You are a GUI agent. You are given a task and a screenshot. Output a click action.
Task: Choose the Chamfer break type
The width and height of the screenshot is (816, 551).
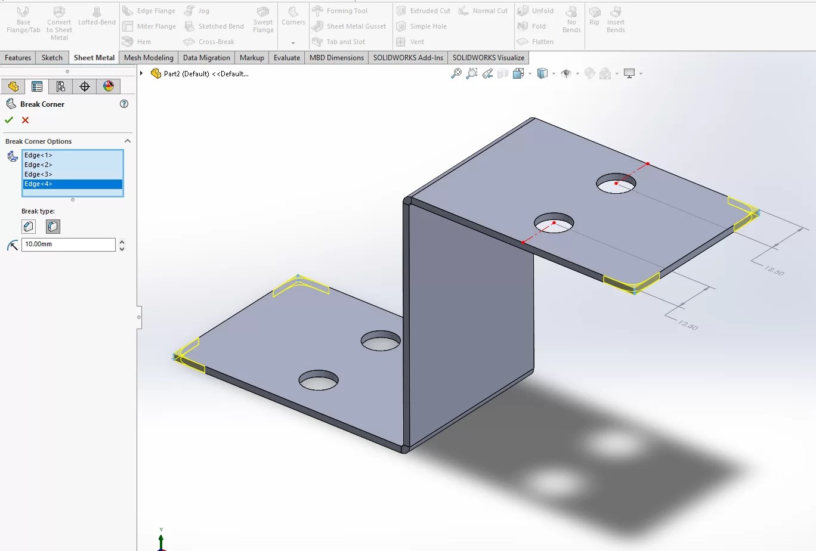[x=28, y=226]
